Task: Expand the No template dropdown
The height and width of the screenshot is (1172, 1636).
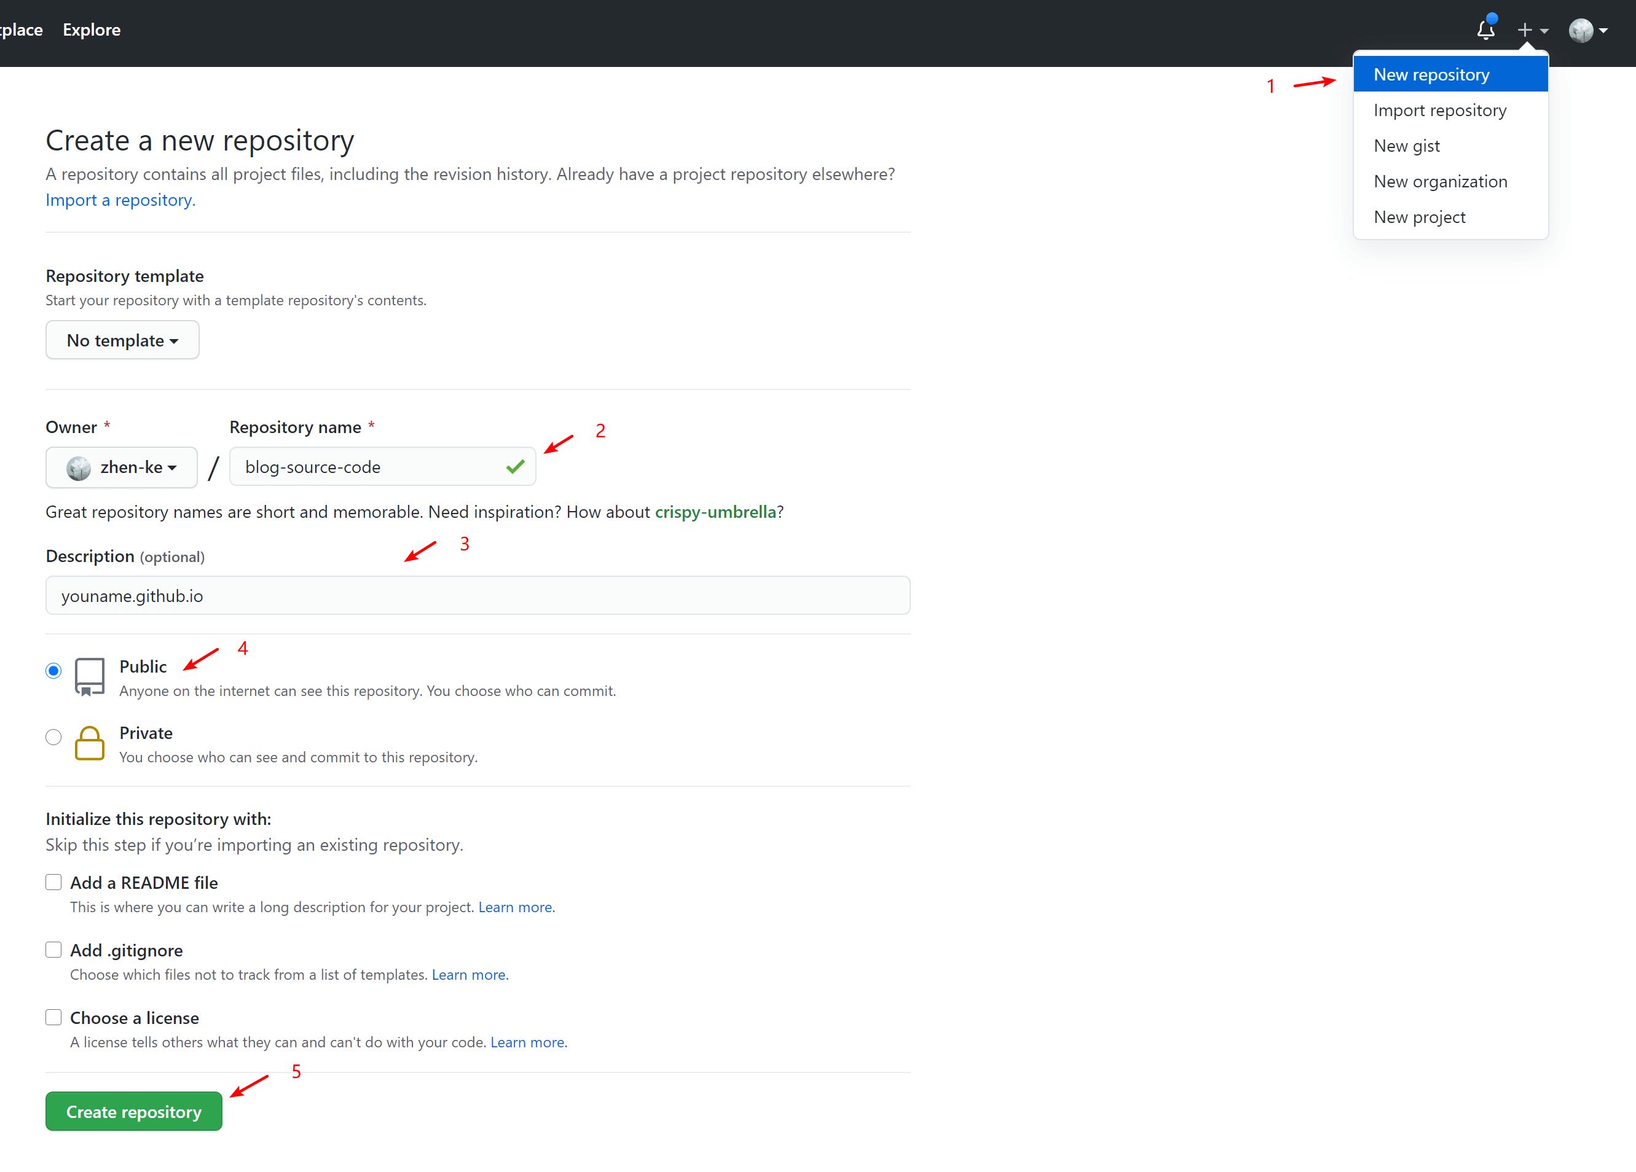Action: click(122, 340)
